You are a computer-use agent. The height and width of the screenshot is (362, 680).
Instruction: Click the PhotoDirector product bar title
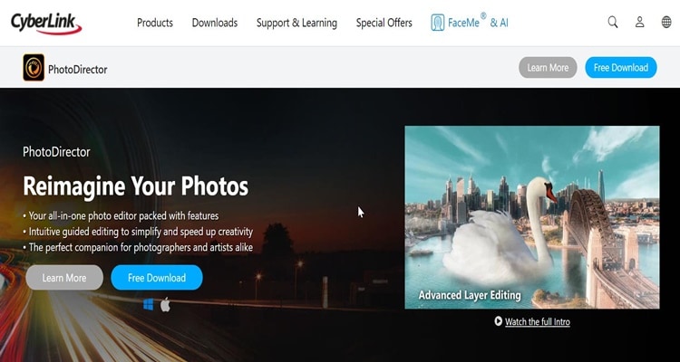point(78,70)
